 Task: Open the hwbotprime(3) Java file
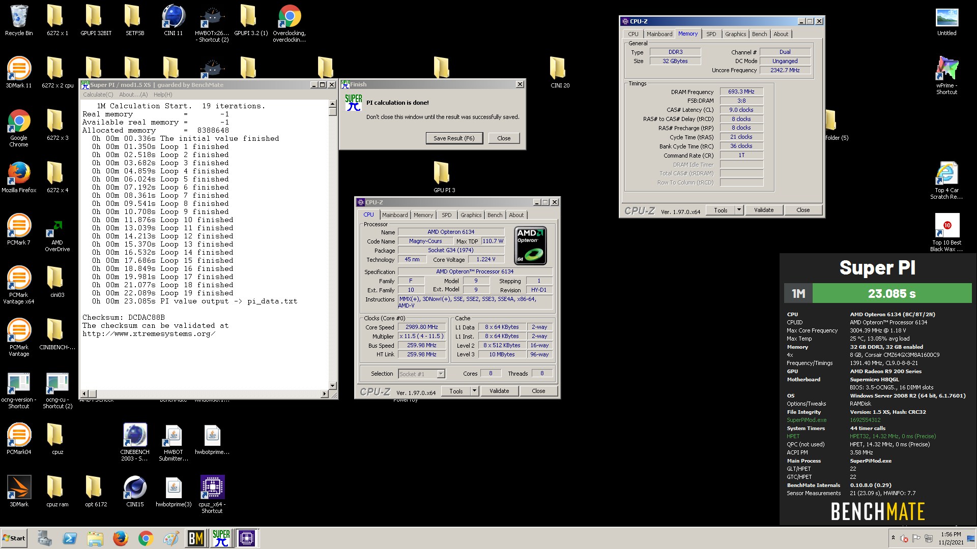174,492
